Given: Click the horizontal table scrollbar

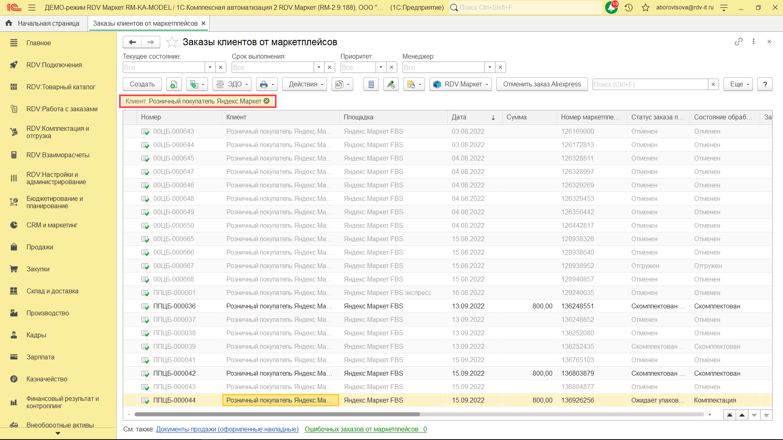Looking at the screenshot, I should (x=277, y=414).
